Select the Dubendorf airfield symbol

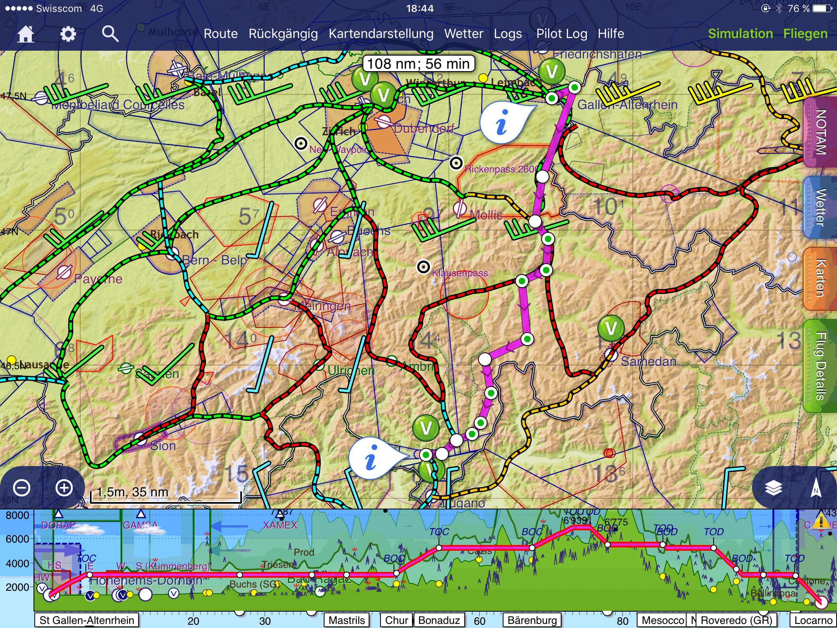pos(383,121)
